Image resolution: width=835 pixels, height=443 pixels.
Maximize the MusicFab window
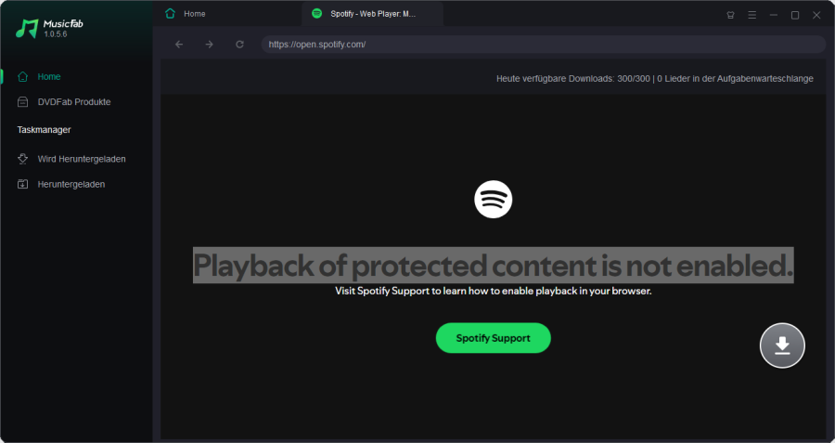coord(795,15)
